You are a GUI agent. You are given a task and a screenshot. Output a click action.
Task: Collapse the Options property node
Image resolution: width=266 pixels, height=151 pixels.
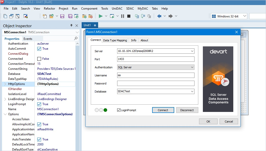click(x=5, y=114)
